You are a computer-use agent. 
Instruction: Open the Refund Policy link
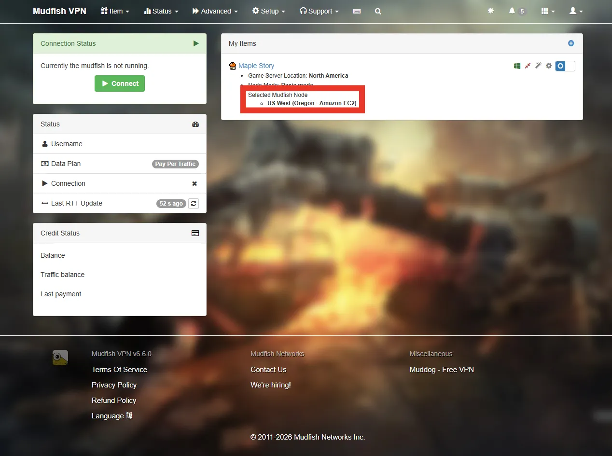114,401
